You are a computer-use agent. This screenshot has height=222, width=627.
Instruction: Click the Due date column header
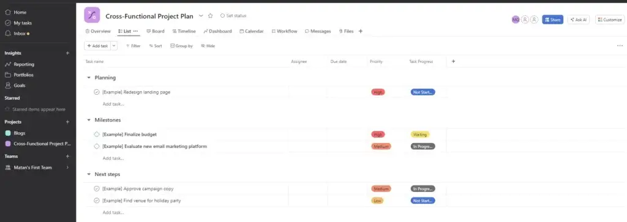[338, 62]
